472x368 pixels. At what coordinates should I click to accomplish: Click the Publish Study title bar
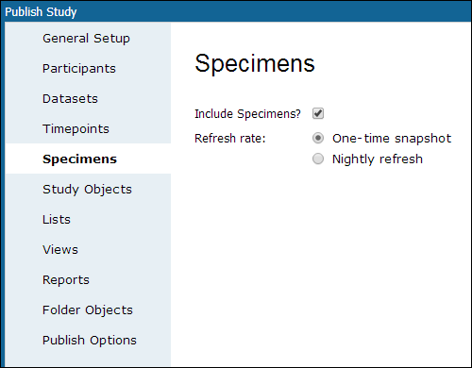pos(236,11)
